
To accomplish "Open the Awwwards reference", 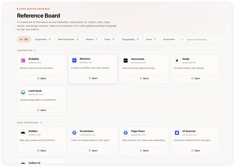I will pos(144,78).
